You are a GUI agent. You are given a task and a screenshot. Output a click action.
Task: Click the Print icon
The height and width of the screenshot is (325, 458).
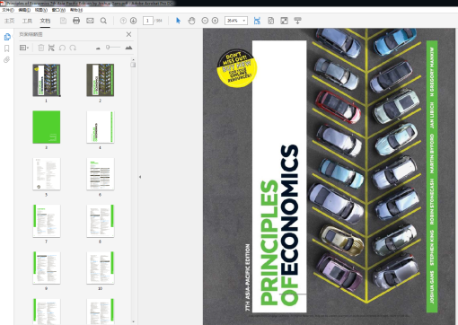click(x=76, y=21)
